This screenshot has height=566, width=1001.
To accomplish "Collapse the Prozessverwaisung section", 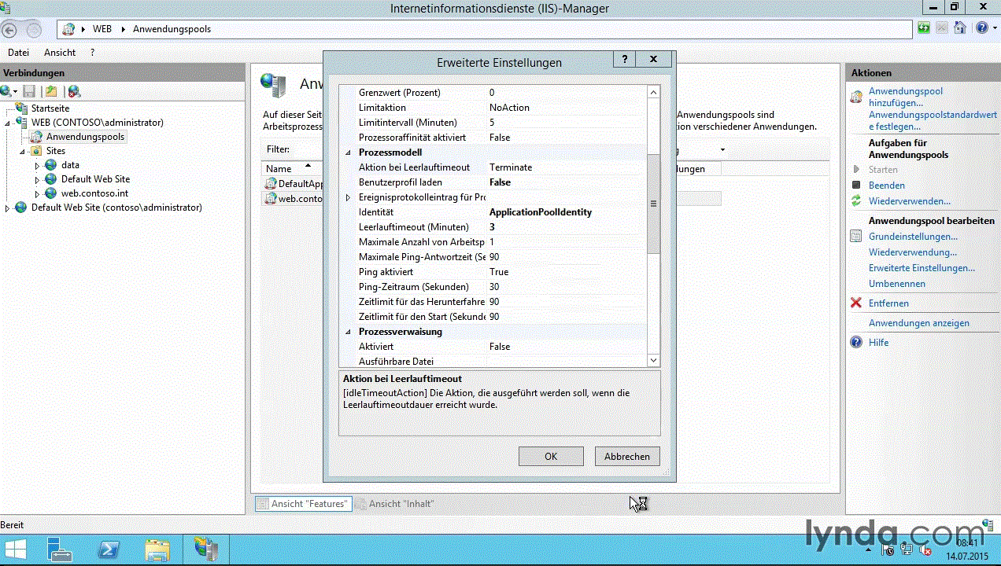I will point(348,332).
